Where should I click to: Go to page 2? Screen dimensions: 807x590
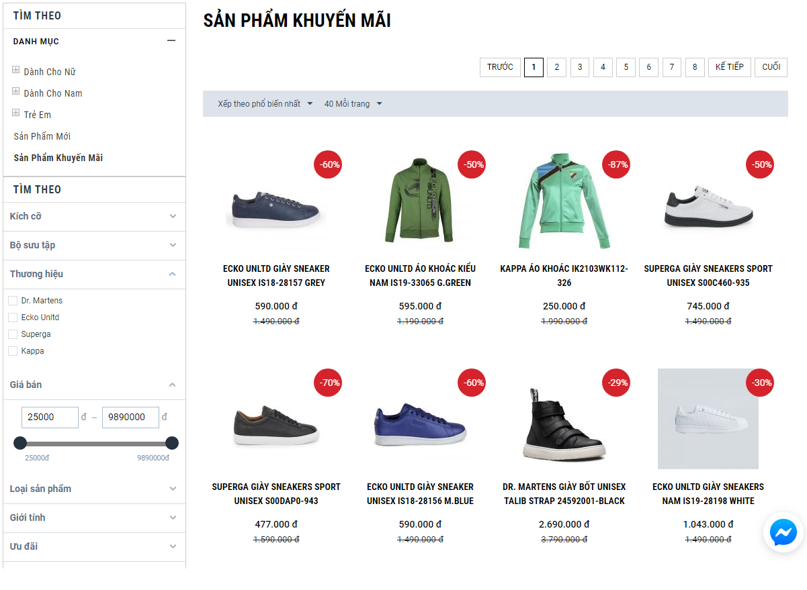pyautogui.click(x=556, y=67)
